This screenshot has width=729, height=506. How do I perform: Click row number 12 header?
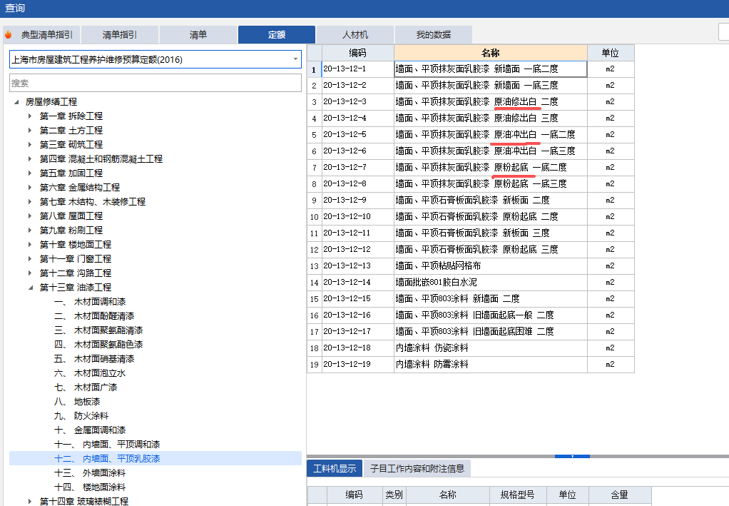[x=315, y=250]
